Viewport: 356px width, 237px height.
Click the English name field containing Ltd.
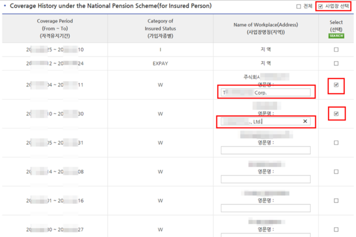pyautogui.click(x=260, y=121)
